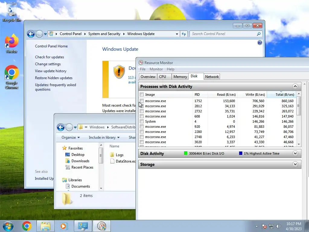
Task: Open Control Panel Home link
Action: point(51,46)
